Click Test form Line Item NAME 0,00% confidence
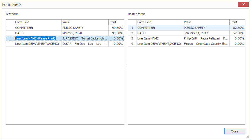The height and width of the screenshot is (140, 251). click(x=117, y=38)
